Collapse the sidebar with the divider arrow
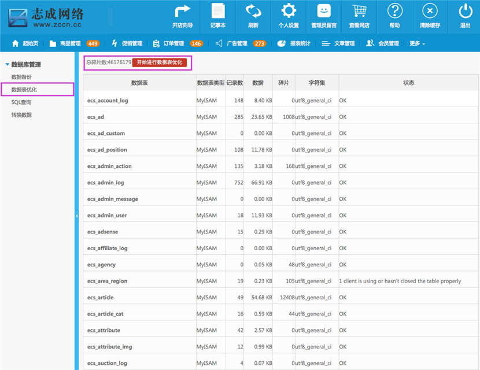This screenshot has width=480, height=370. (x=76, y=216)
